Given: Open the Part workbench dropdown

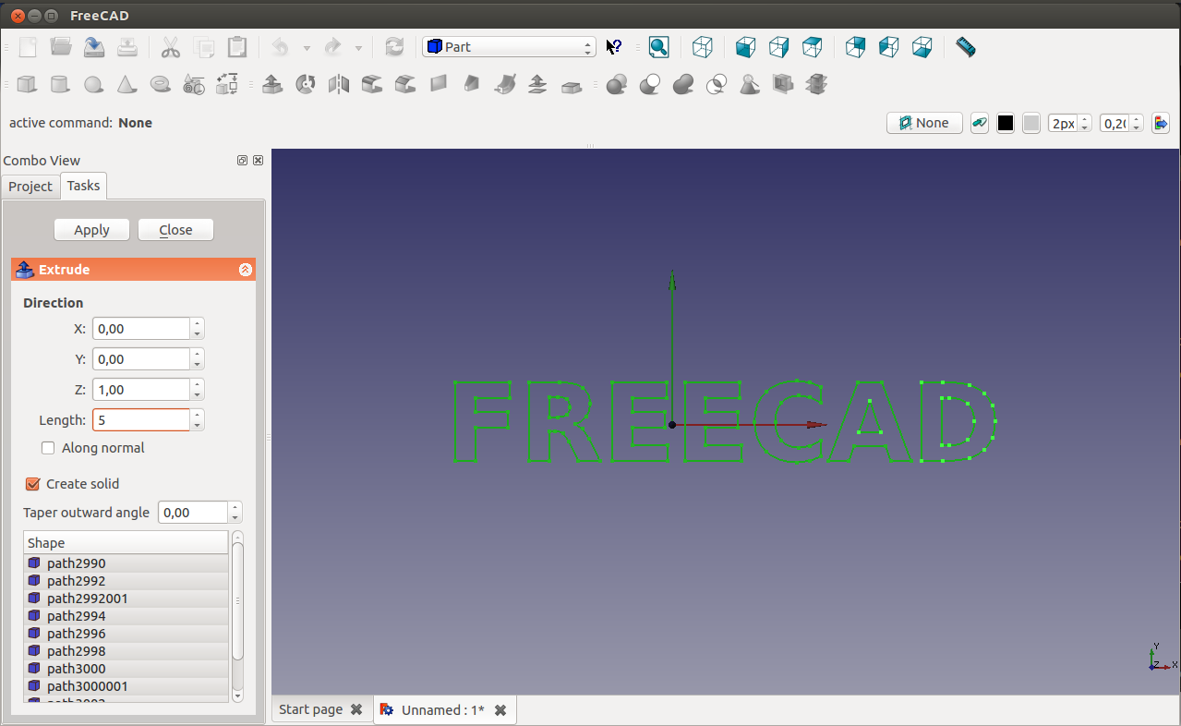Looking at the screenshot, I should pos(509,47).
